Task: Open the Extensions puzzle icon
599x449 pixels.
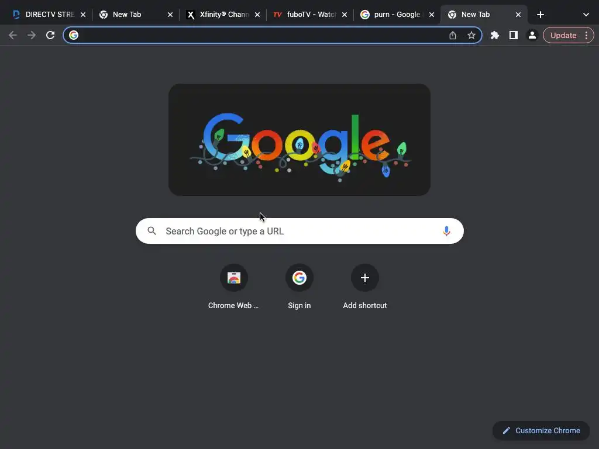Action: point(495,35)
